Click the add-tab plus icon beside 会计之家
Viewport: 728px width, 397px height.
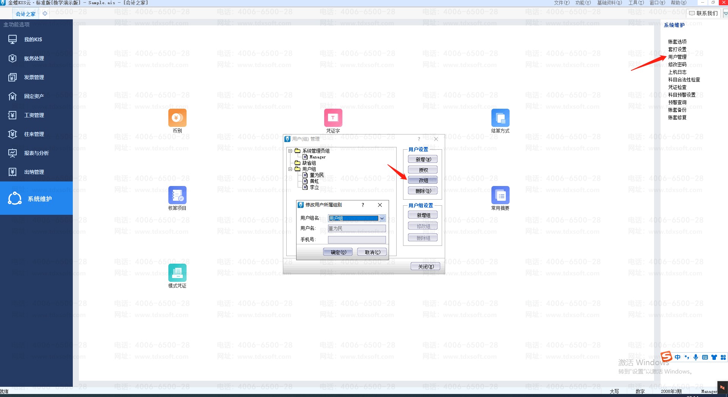point(45,14)
